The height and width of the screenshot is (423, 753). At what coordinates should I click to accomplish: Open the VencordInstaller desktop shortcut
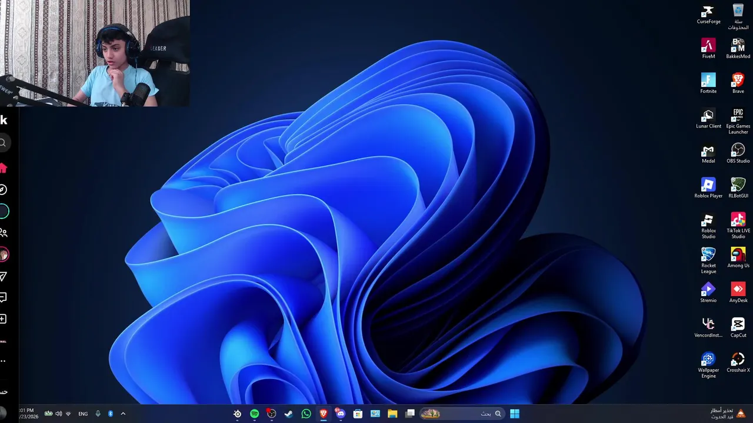[x=708, y=327]
